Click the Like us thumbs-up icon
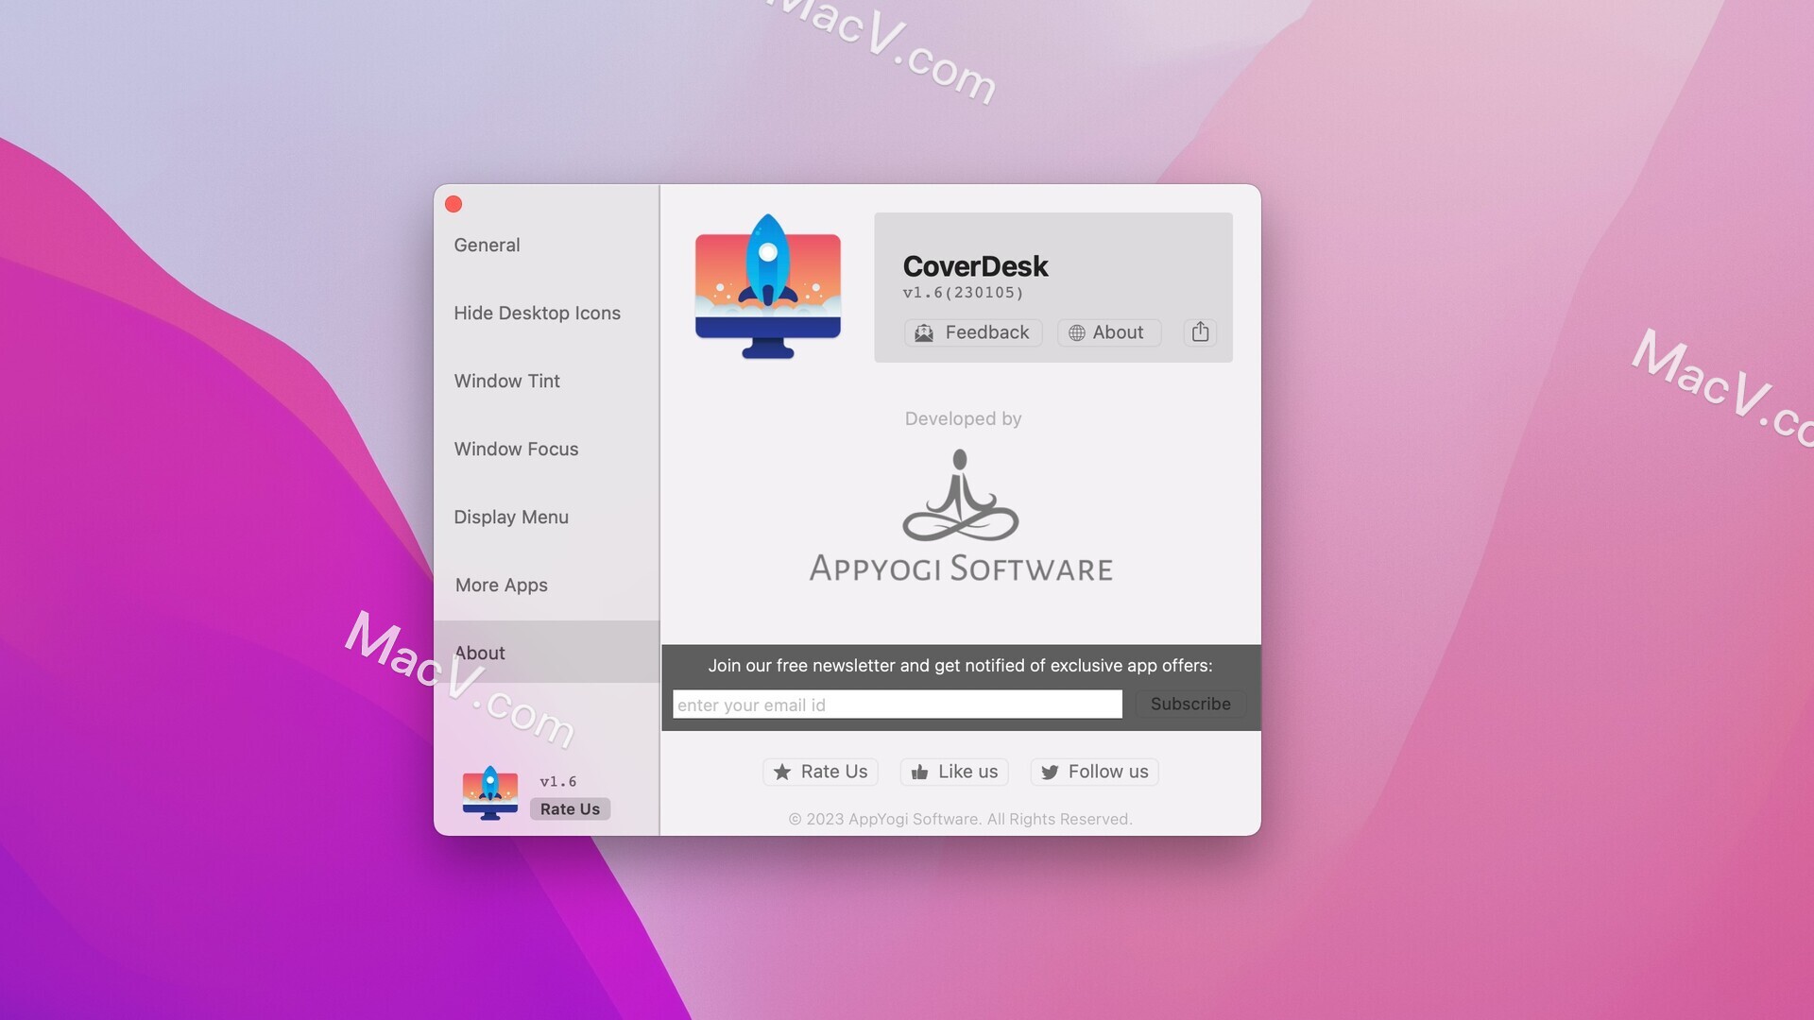 click(x=919, y=771)
